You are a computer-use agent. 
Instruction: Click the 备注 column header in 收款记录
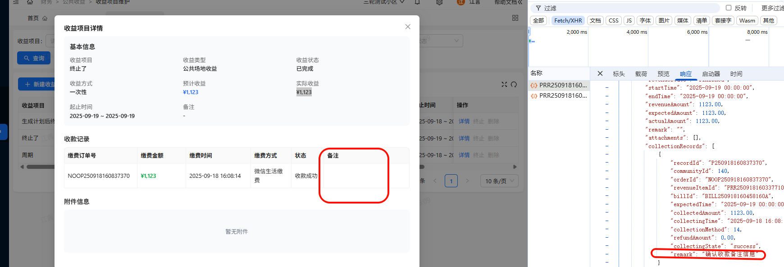[333, 156]
